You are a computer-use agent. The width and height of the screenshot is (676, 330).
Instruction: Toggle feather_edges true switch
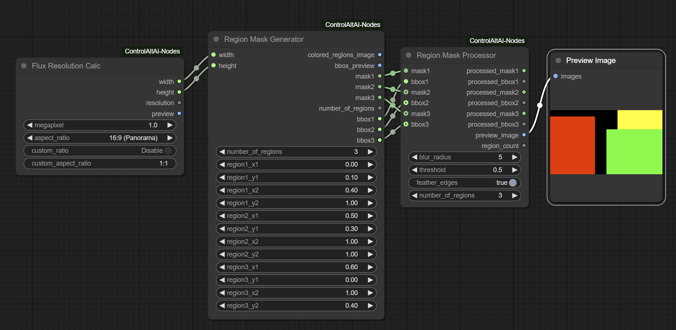513,183
